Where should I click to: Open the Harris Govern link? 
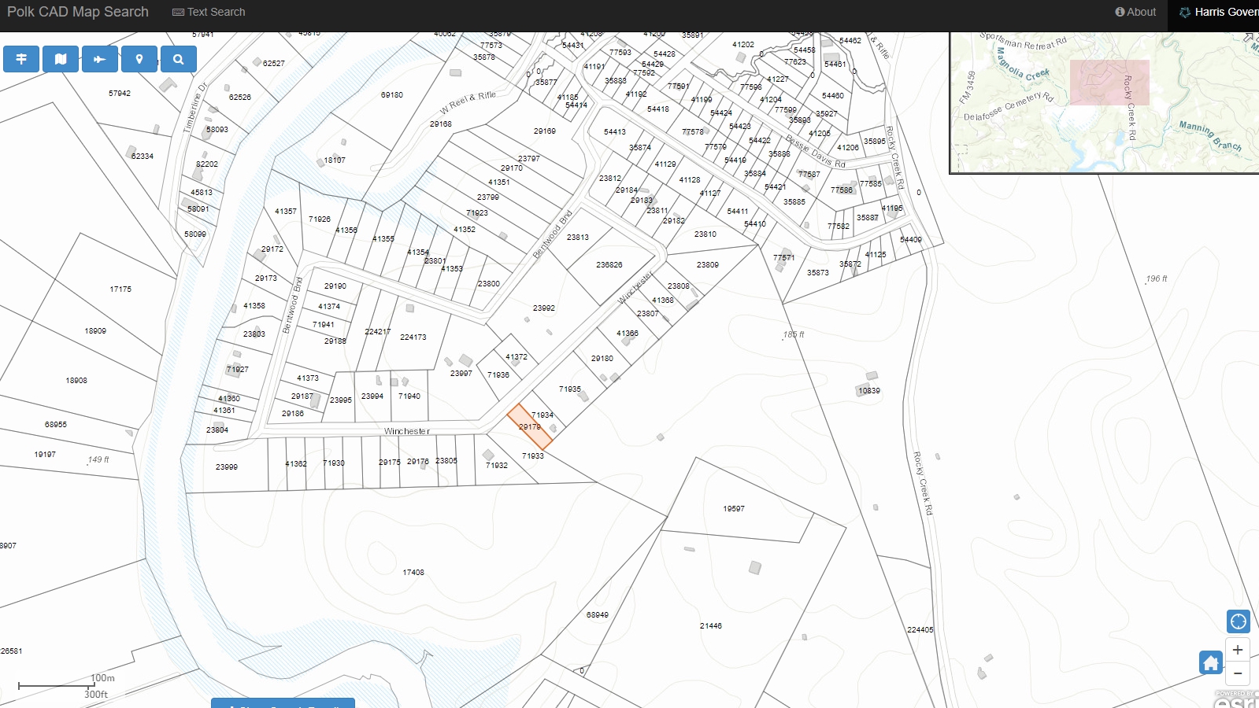click(x=1218, y=12)
